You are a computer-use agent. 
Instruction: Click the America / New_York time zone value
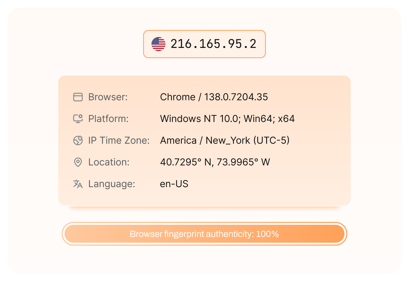tap(205, 140)
